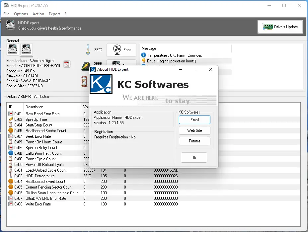Click the ID column header

pos(11,107)
